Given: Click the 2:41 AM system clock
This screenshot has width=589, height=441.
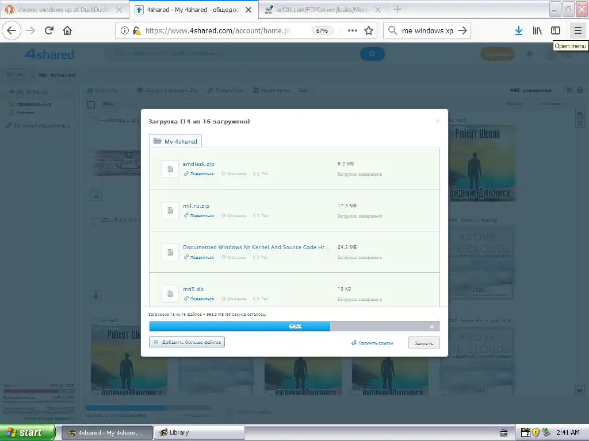Looking at the screenshot, I should (568, 432).
